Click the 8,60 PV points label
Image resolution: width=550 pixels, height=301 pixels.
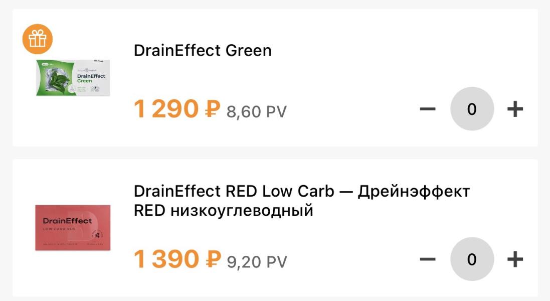coord(256,112)
